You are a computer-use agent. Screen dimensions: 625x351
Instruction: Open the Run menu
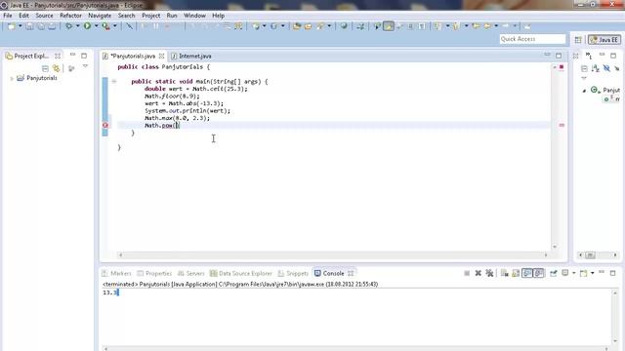(x=172, y=16)
